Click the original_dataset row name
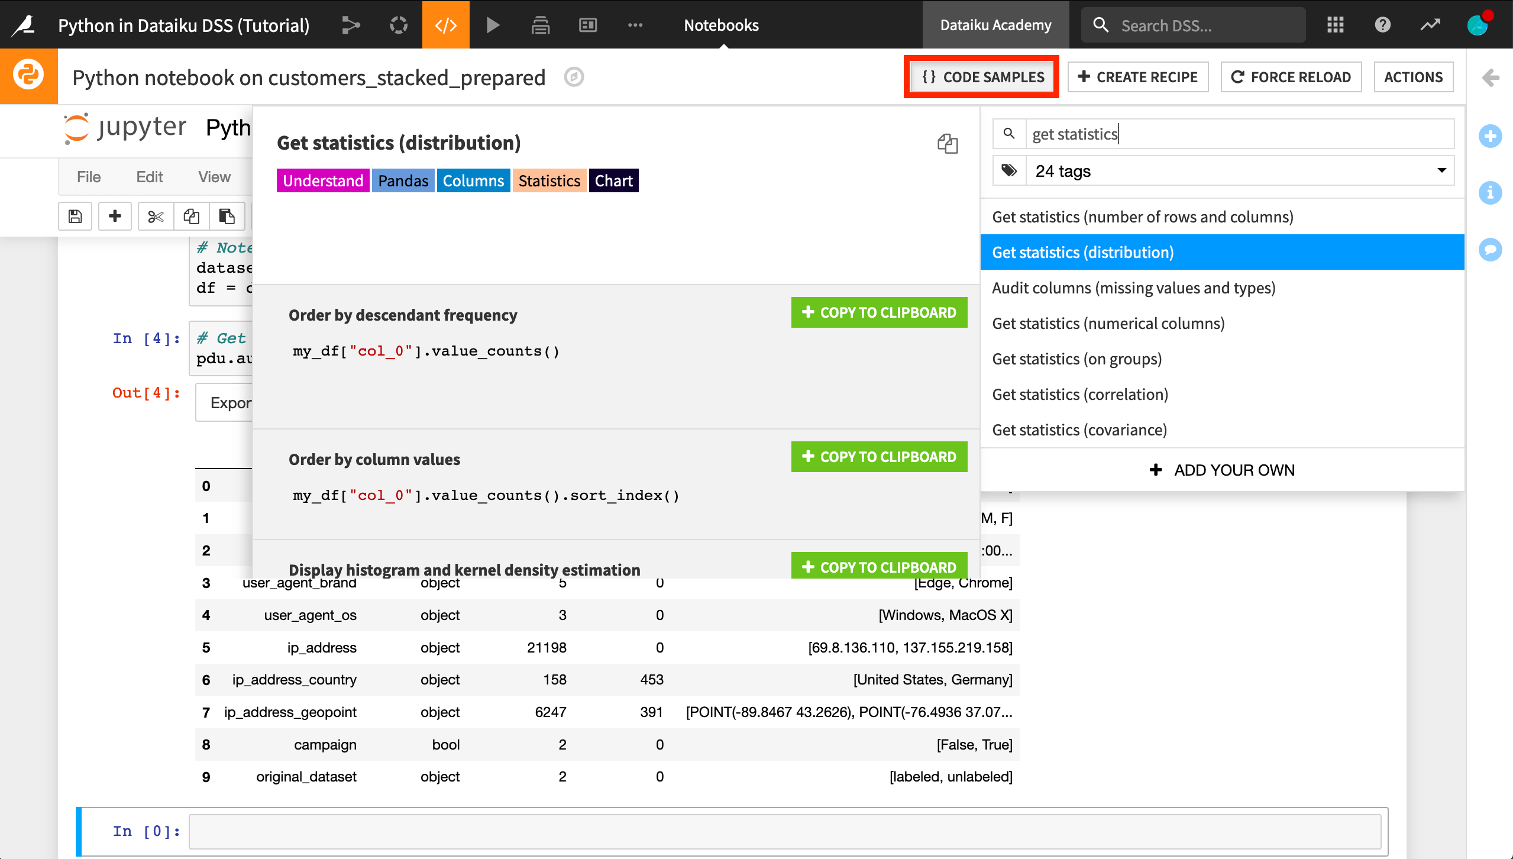Screen dimensions: 1513x859 (306, 777)
